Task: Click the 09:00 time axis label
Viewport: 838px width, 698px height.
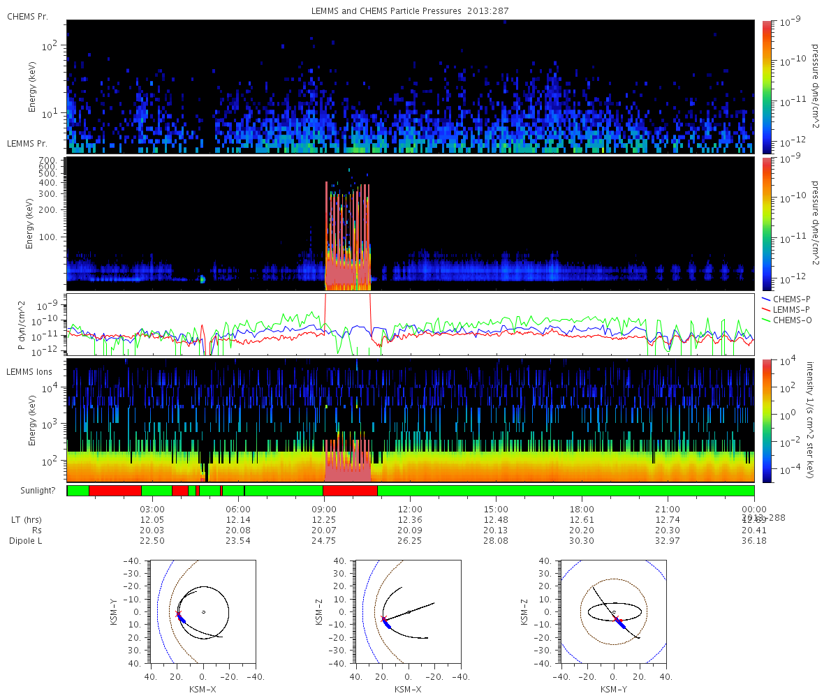Action: pyautogui.click(x=324, y=509)
